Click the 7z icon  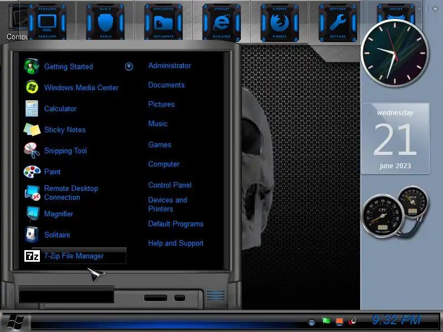32,256
